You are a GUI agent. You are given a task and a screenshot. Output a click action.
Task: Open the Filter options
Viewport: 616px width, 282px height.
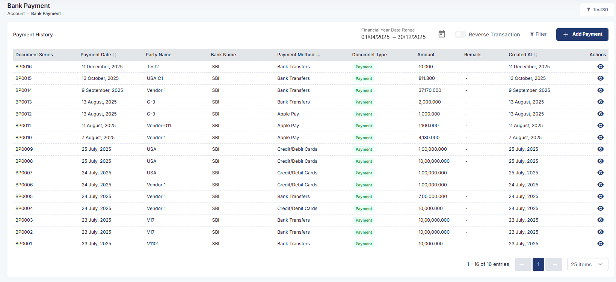[538, 34]
